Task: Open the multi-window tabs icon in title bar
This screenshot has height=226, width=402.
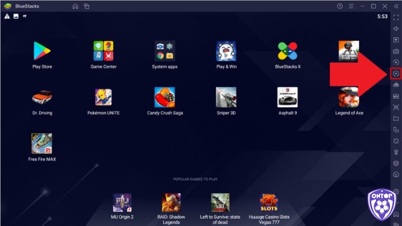Action: pos(86,6)
